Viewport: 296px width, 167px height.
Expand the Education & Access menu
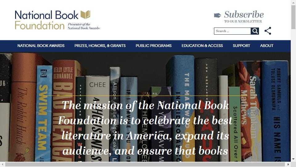(x=202, y=46)
